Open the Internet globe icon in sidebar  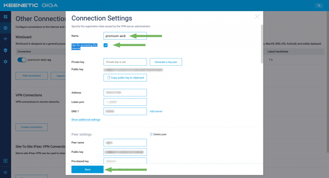tap(6, 28)
